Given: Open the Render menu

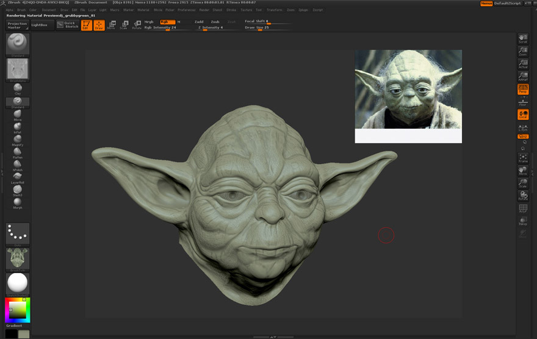Looking at the screenshot, I should (204, 10).
